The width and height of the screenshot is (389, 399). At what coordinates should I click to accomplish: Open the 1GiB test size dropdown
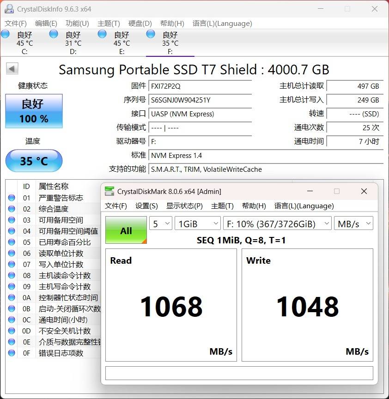pos(197,224)
